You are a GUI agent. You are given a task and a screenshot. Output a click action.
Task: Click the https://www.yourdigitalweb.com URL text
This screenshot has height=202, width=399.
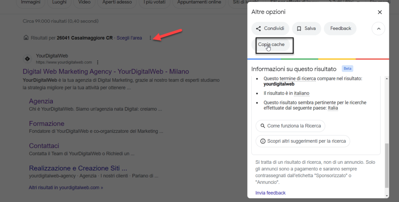coord(64,62)
